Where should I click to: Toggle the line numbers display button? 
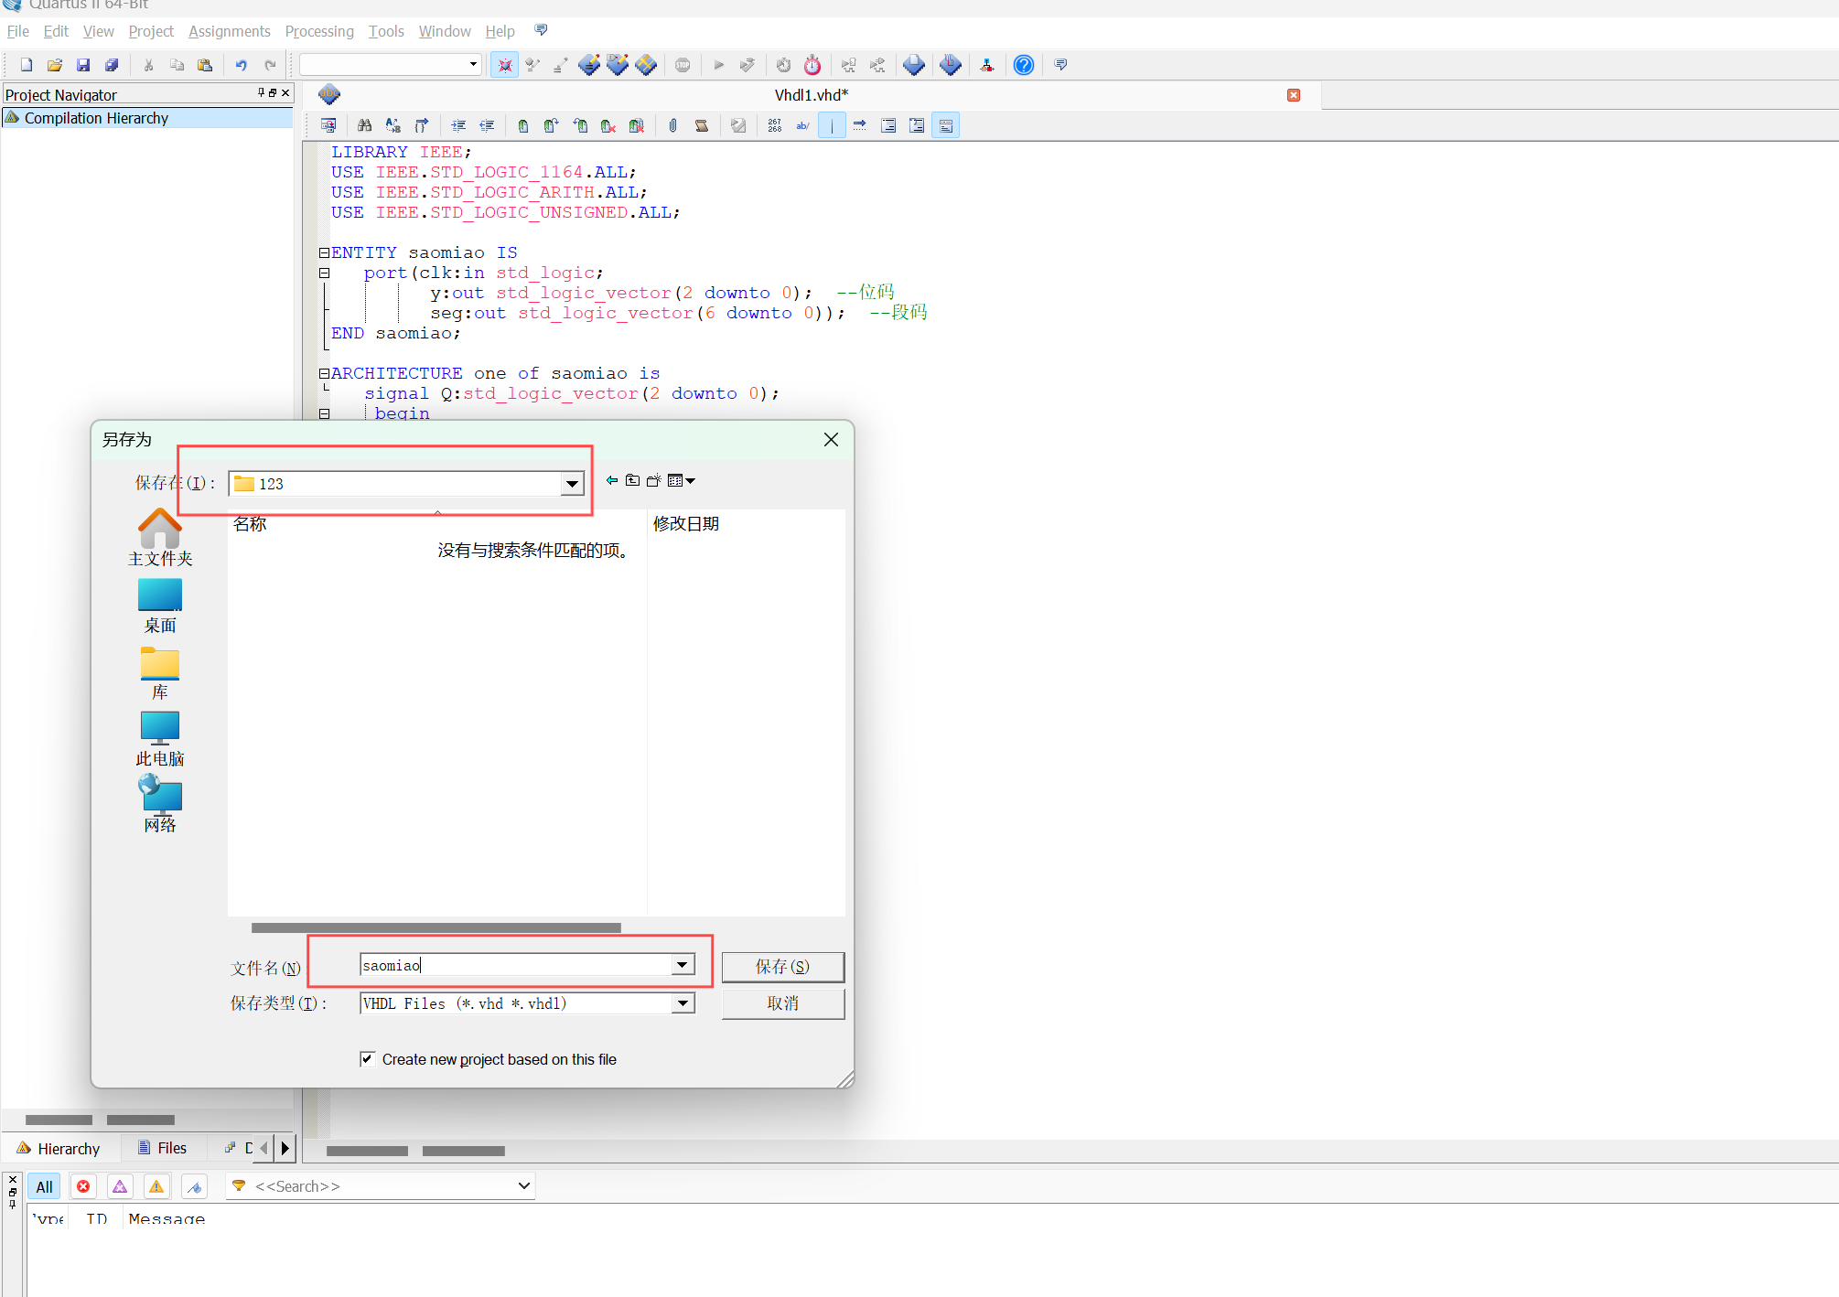(x=774, y=125)
